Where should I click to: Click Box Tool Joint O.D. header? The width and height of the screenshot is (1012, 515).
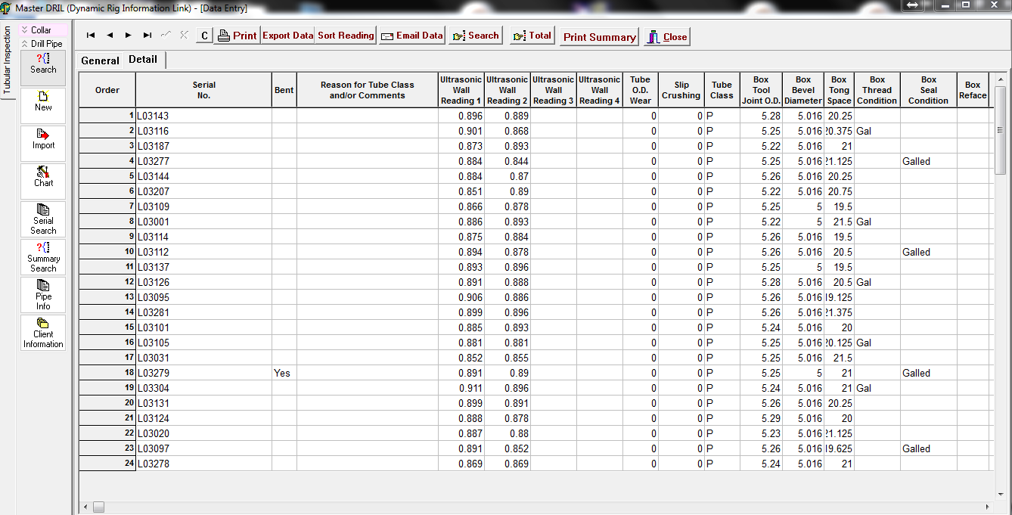coord(761,90)
